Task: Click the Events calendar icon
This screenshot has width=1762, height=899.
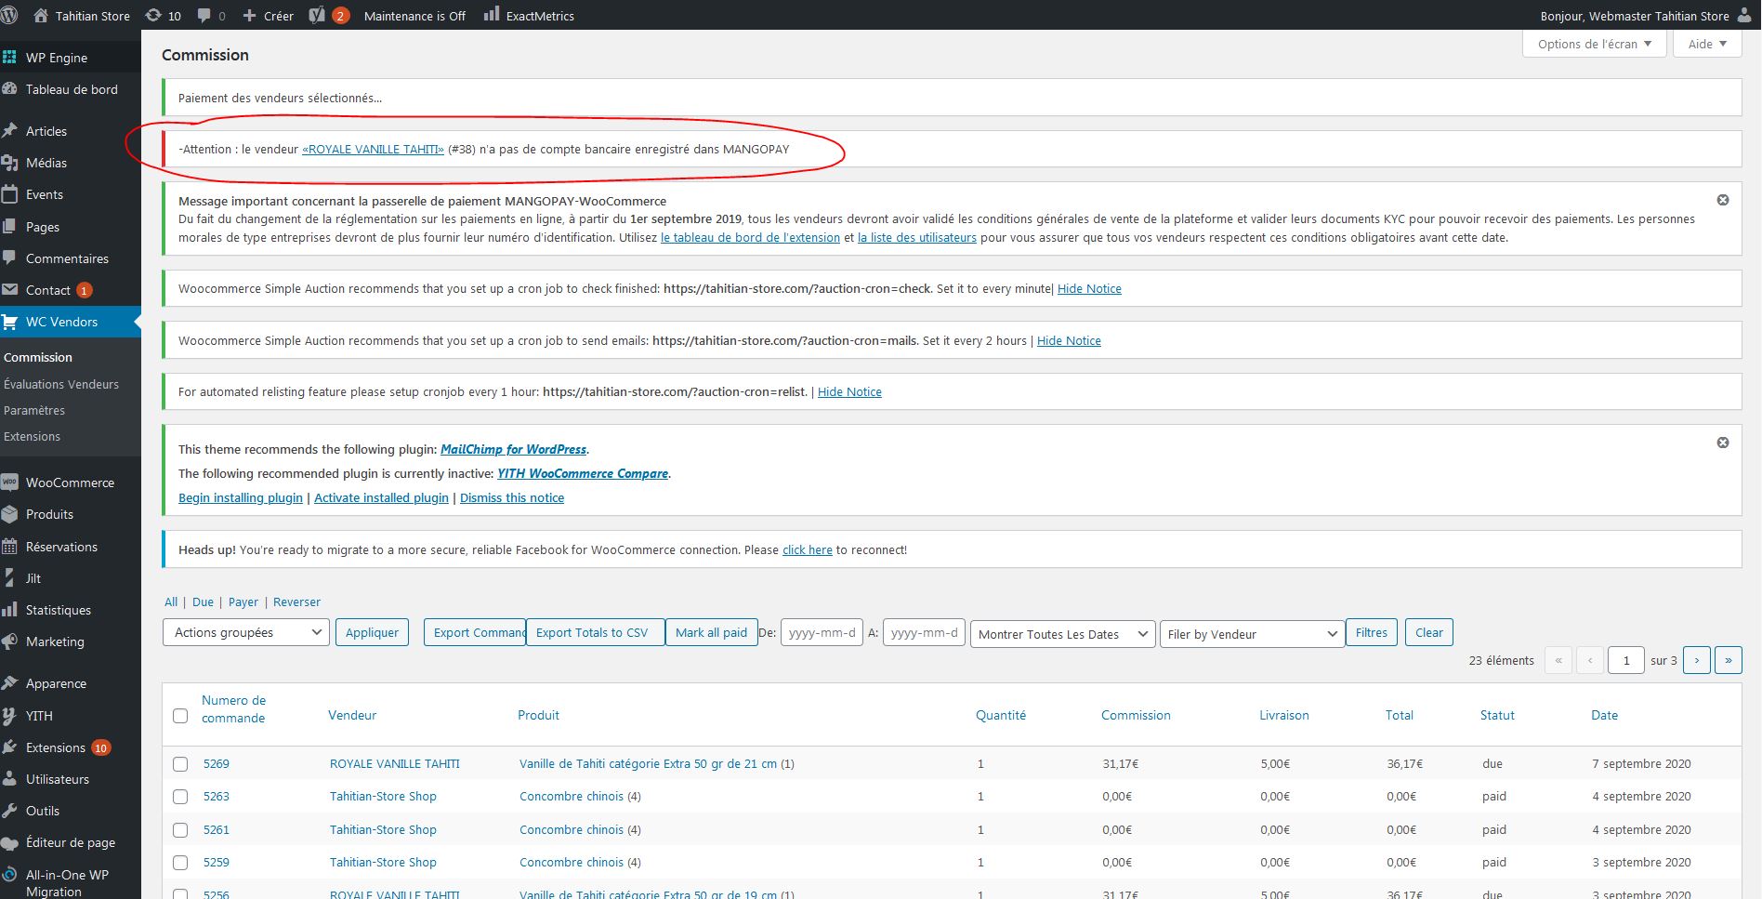Action: click(9, 194)
